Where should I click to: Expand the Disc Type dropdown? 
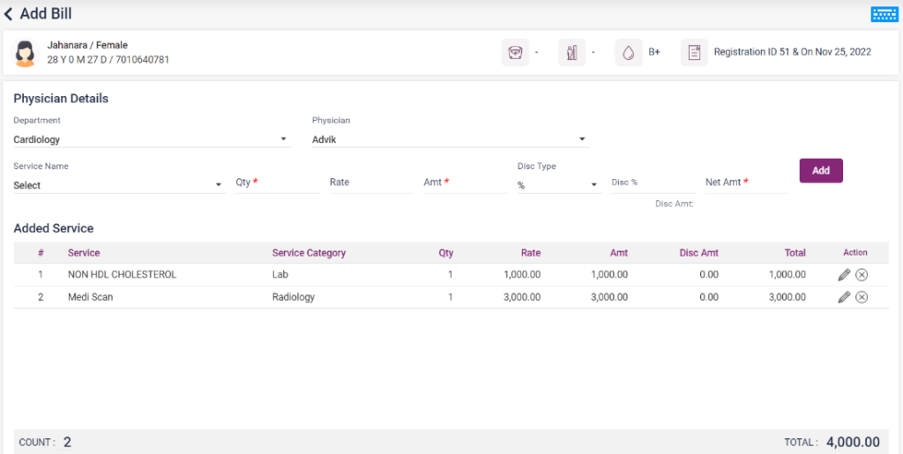click(595, 186)
